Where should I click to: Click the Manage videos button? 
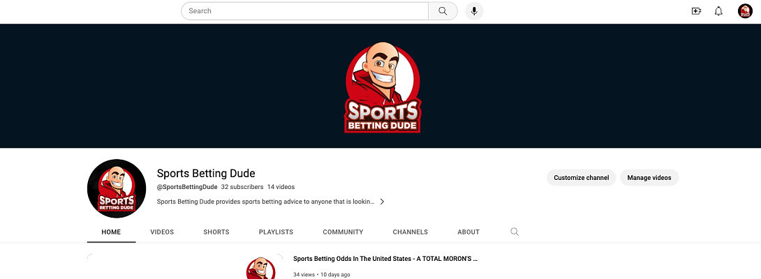pyautogui.click(x=649, y=178)
